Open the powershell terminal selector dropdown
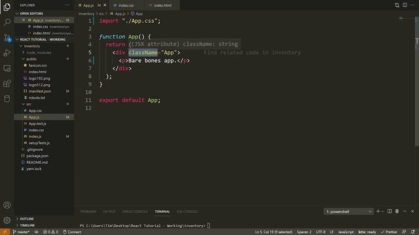Screen dimensions: 419x235 [348, 211]
